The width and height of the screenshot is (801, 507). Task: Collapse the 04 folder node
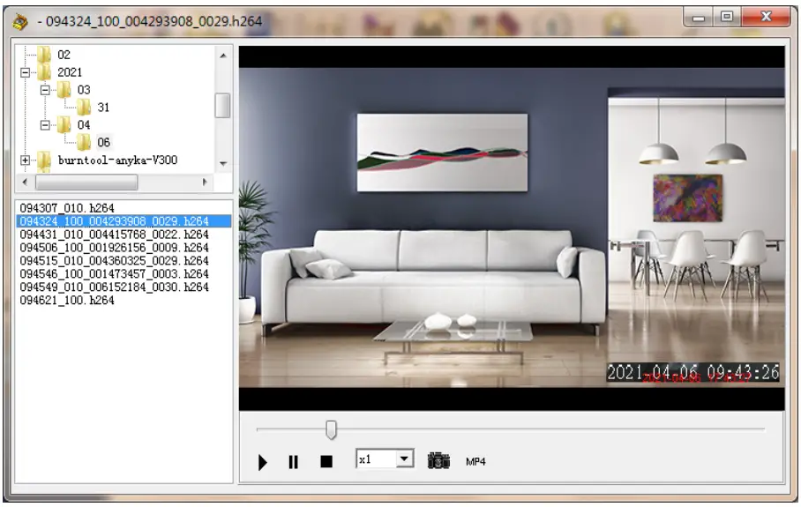click(45, 124)
